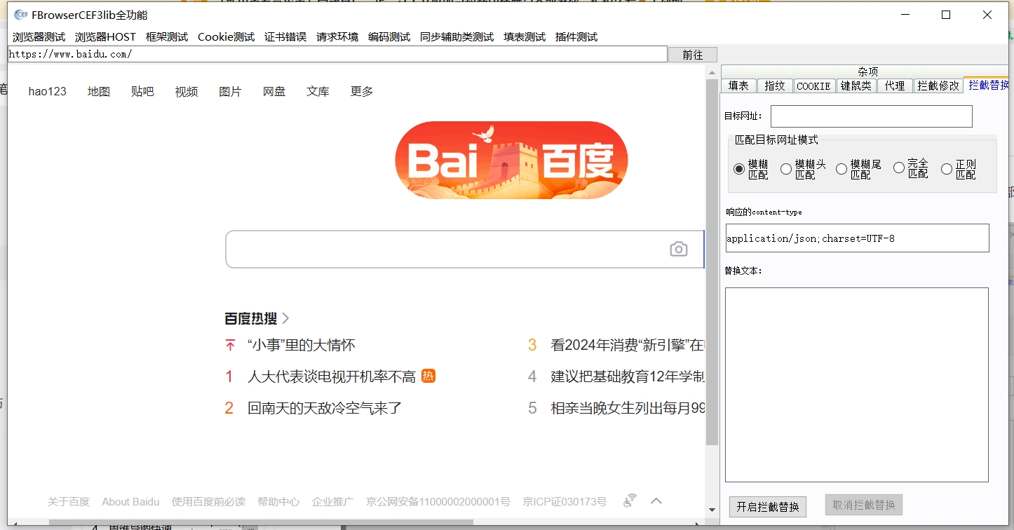The width and height of the screenshot is (1014, 530).
Task: Select the 模糊尾匹配 radio button
Action: [841, 169]
